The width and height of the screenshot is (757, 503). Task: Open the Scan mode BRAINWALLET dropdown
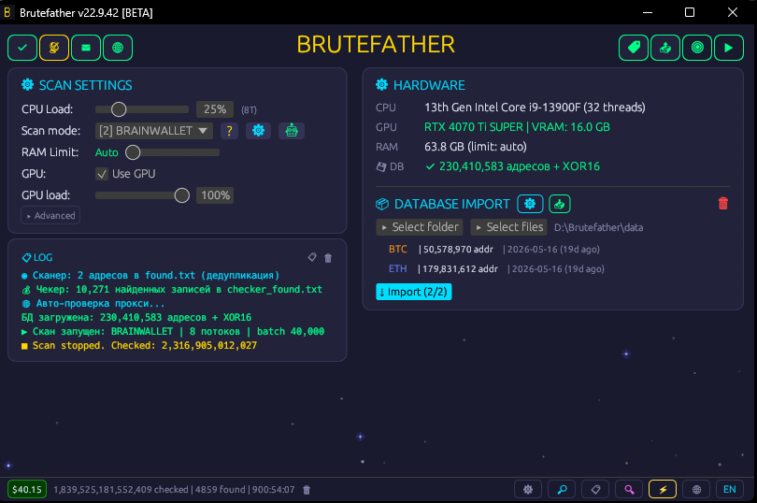coord(154,131)
